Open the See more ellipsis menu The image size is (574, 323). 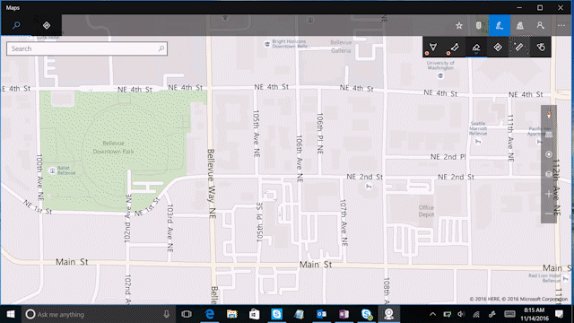(561, 26)
